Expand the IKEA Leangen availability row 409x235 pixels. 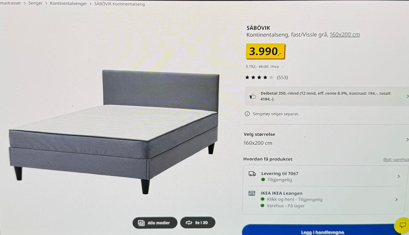[324, 200]
